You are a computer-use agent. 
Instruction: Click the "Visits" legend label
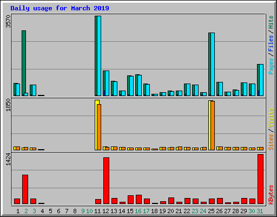pyautogui.click(x=271, y=118)
